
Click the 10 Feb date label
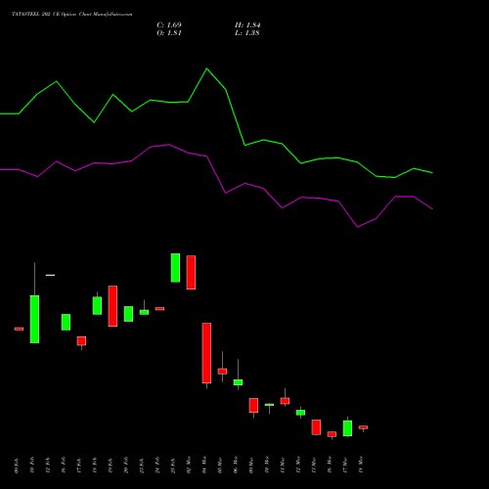32,466
